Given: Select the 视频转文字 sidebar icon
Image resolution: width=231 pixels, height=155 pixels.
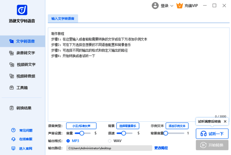Looking at the screenshot, I should click(12, 64).
